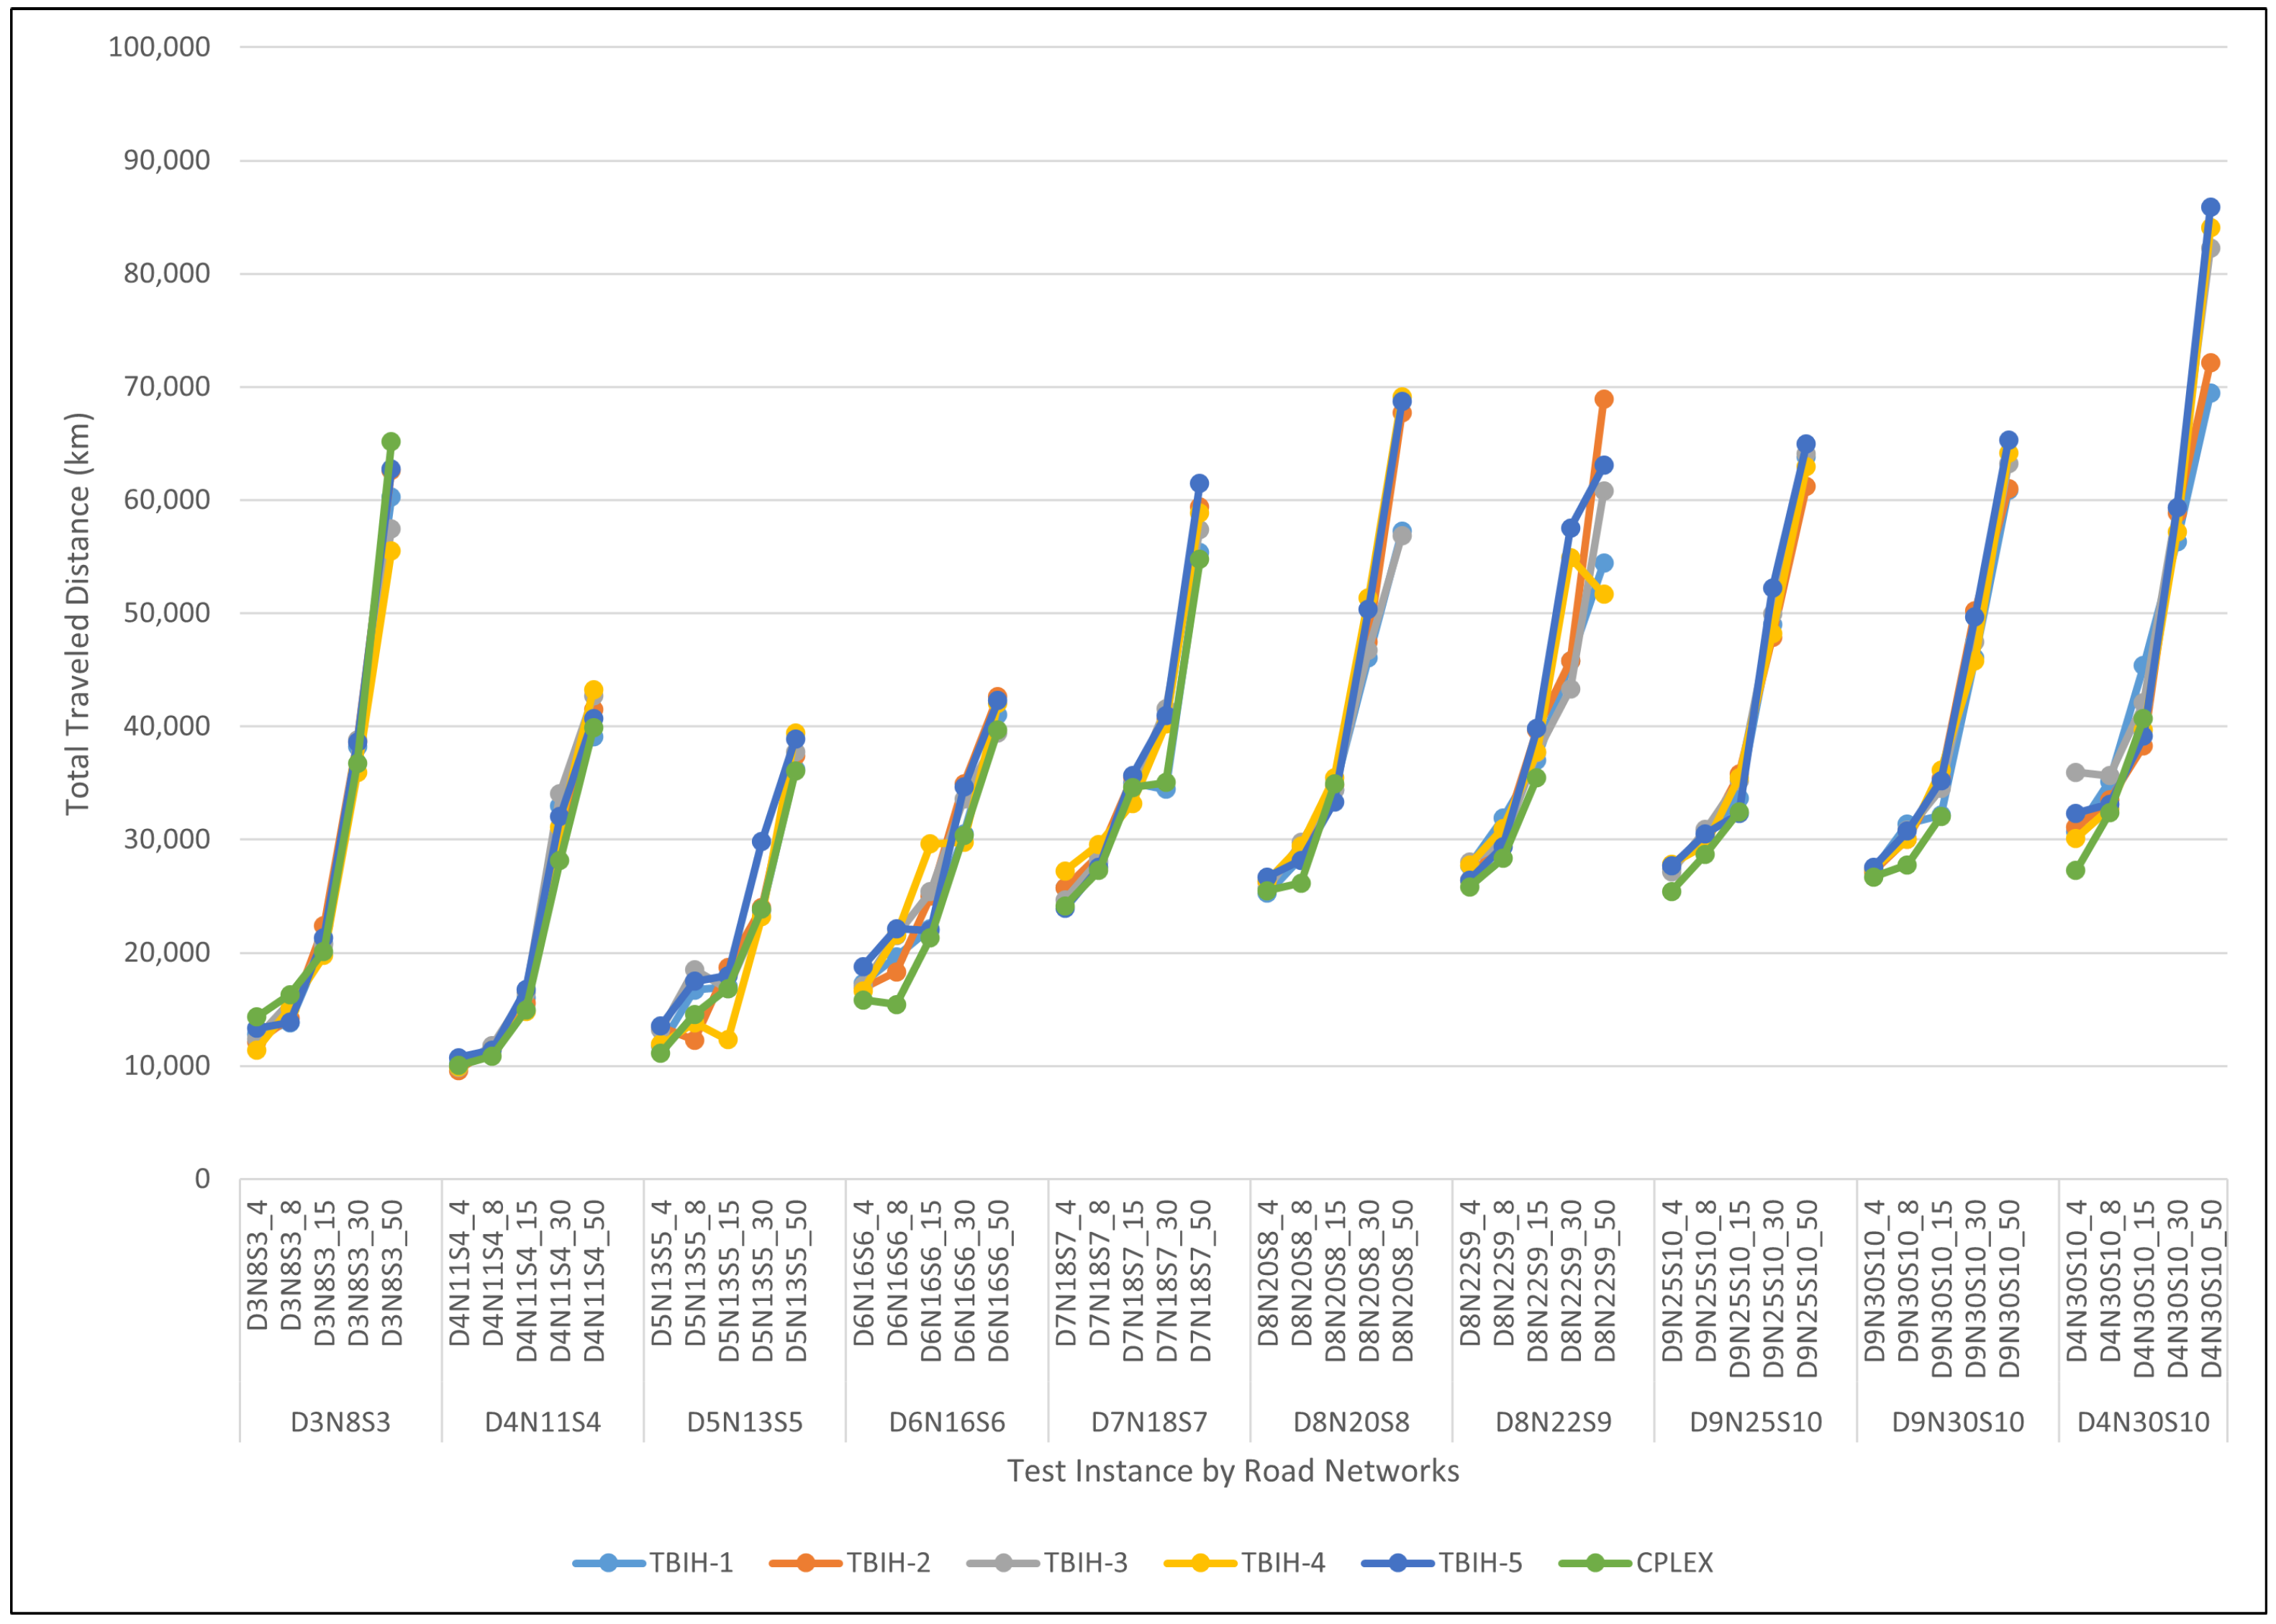The height and width of the screenshot is (1624, 2276).
Task: Click the D3N8S3 road network group label
Action: [340, 1422]
